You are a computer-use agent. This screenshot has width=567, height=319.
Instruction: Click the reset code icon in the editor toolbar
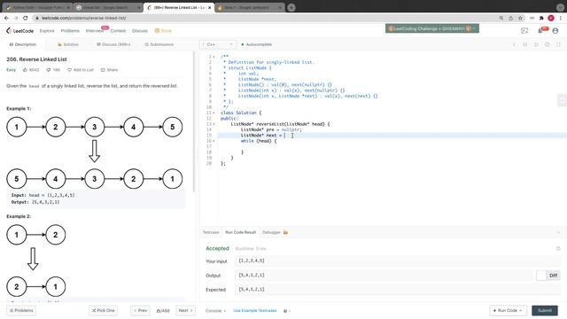[536, 44]
